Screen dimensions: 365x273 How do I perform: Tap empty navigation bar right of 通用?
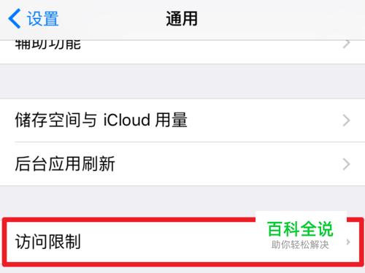[280, 19]
